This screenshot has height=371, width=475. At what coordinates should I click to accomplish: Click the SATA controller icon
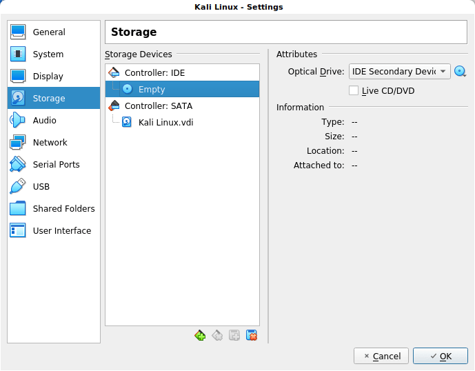coord(114,106)
